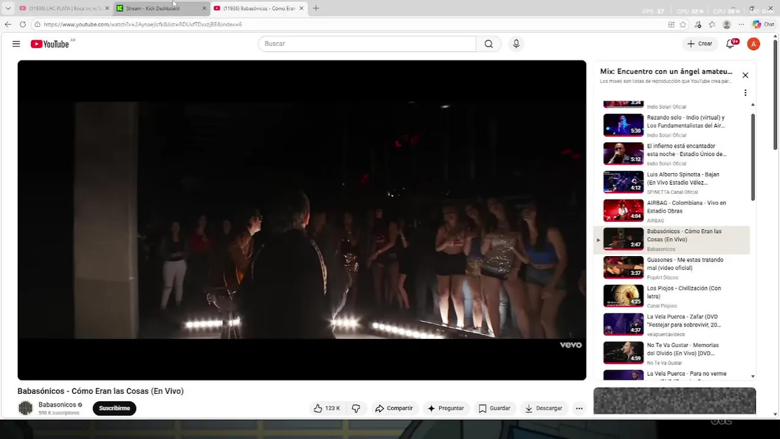Viewport: 780px width, 439px height.
Task: Open the app available icon in address bar
Action: click(x=671, y=24)
